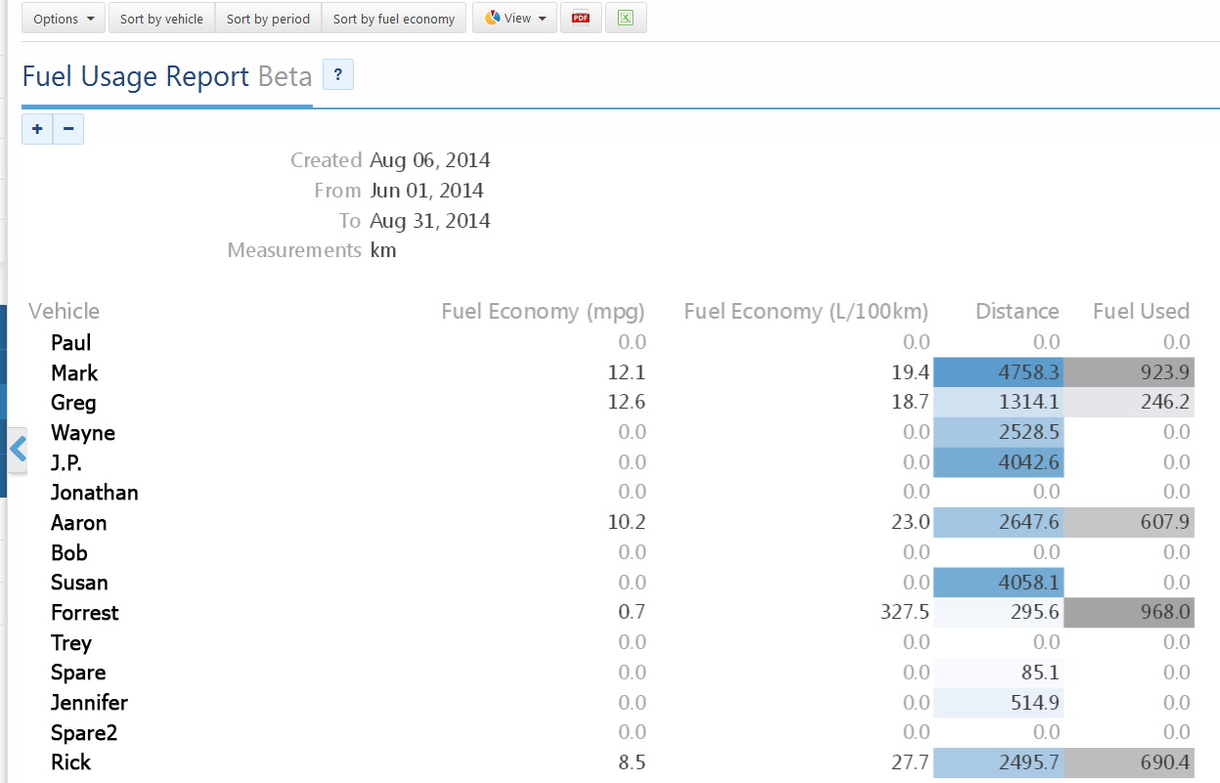Select the Rick vehicle row

(x=70, y=762)
